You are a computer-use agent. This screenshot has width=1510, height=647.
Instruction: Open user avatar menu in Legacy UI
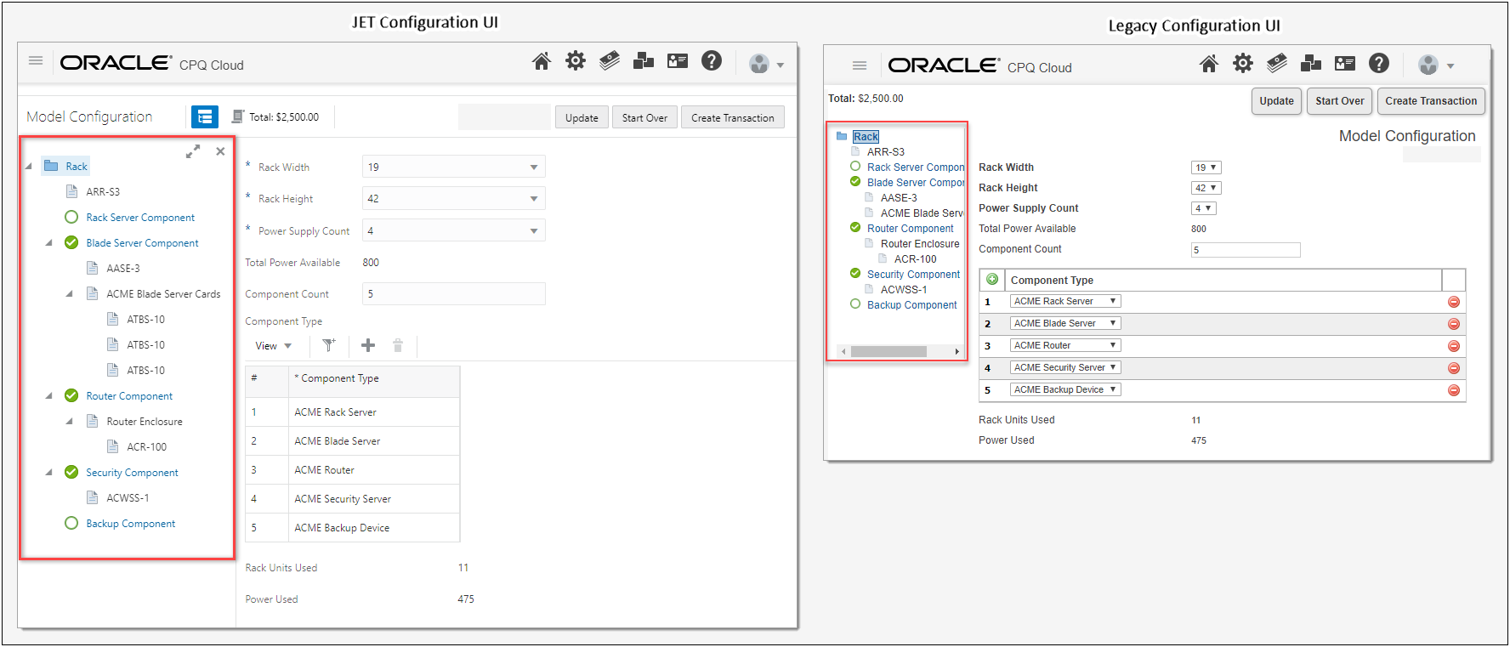pos(1435,65)
